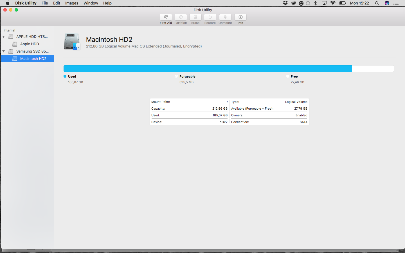Click the Purgeable legend marker
The width and height of the screenshot is (405, 253).
tap(177, 76)
